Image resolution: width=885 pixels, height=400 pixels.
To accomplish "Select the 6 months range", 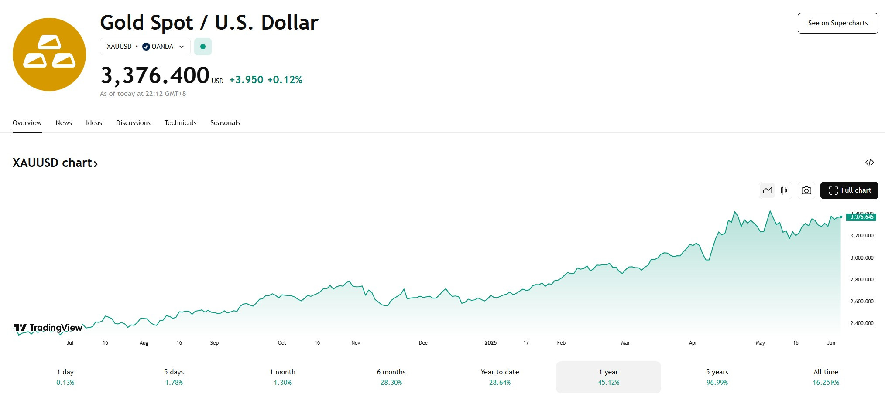I will coord(391,377).
